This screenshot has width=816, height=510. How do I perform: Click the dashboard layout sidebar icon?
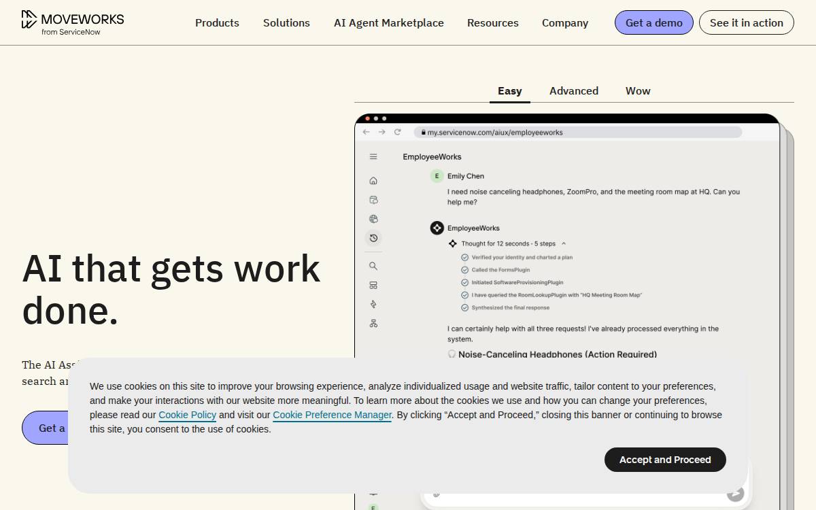(x=373, y=285)
